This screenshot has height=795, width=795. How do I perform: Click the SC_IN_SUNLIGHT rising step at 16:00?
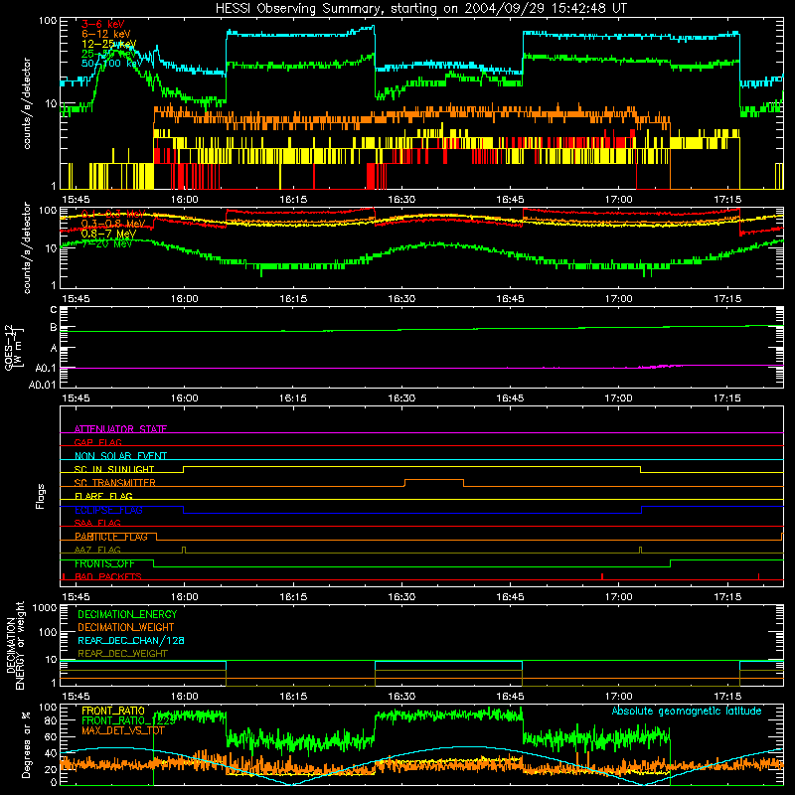184,469
